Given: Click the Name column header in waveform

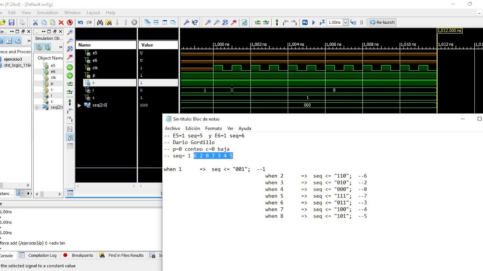Looking at the screenshot, I should click(x=106, y=45).
